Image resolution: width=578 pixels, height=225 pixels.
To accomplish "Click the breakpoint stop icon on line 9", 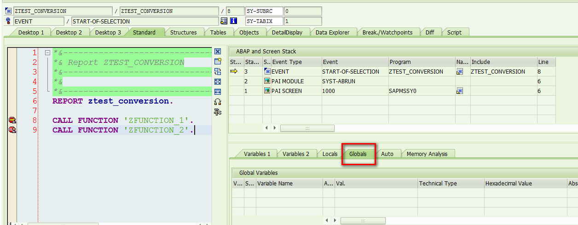I will pyautogui.click(x=12, y=130).
